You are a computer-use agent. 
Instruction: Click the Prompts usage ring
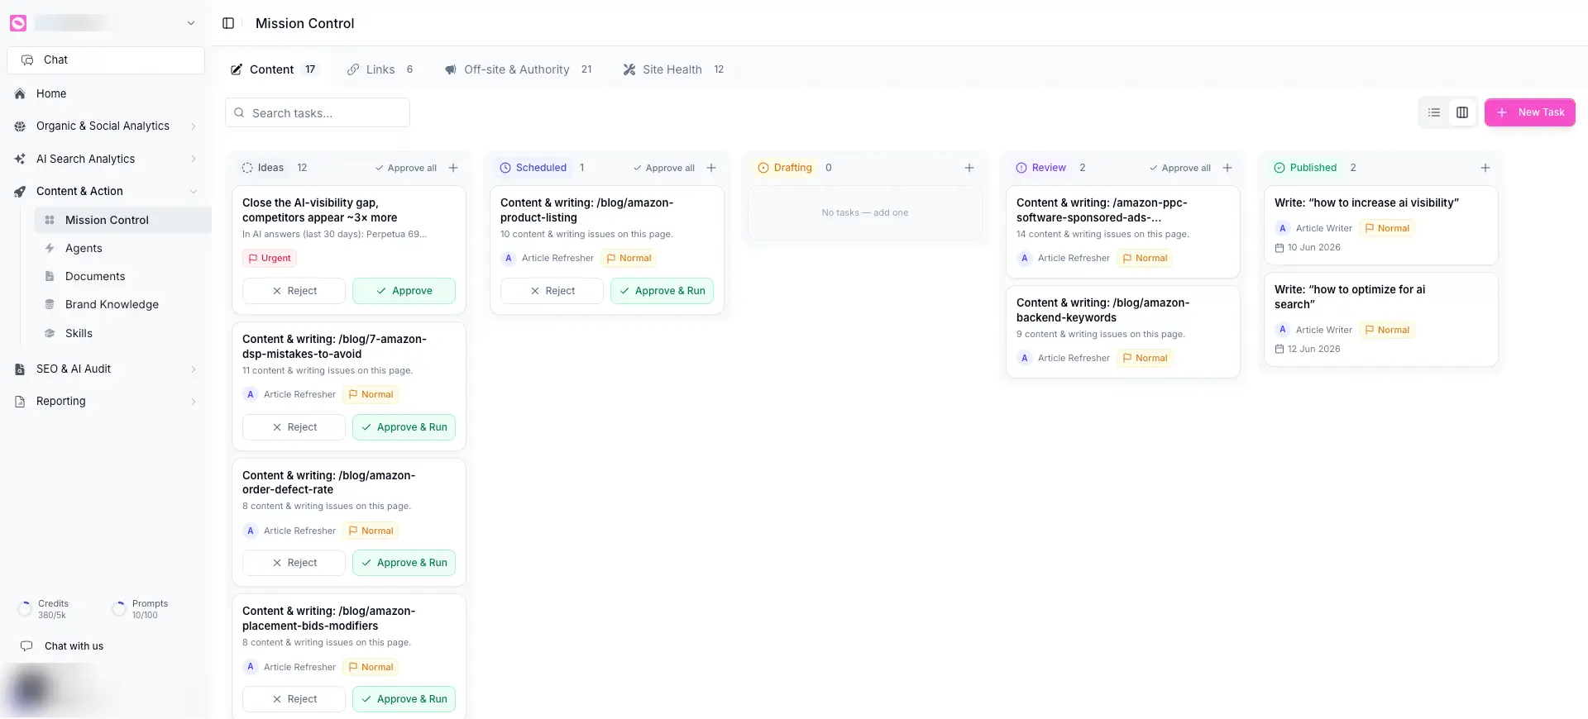click(119, 609)
